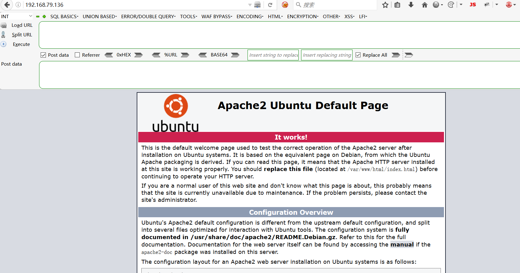The width and height of the screenshot is (520, 273).
Task: Click the Execute label
Action: point(21,44)
